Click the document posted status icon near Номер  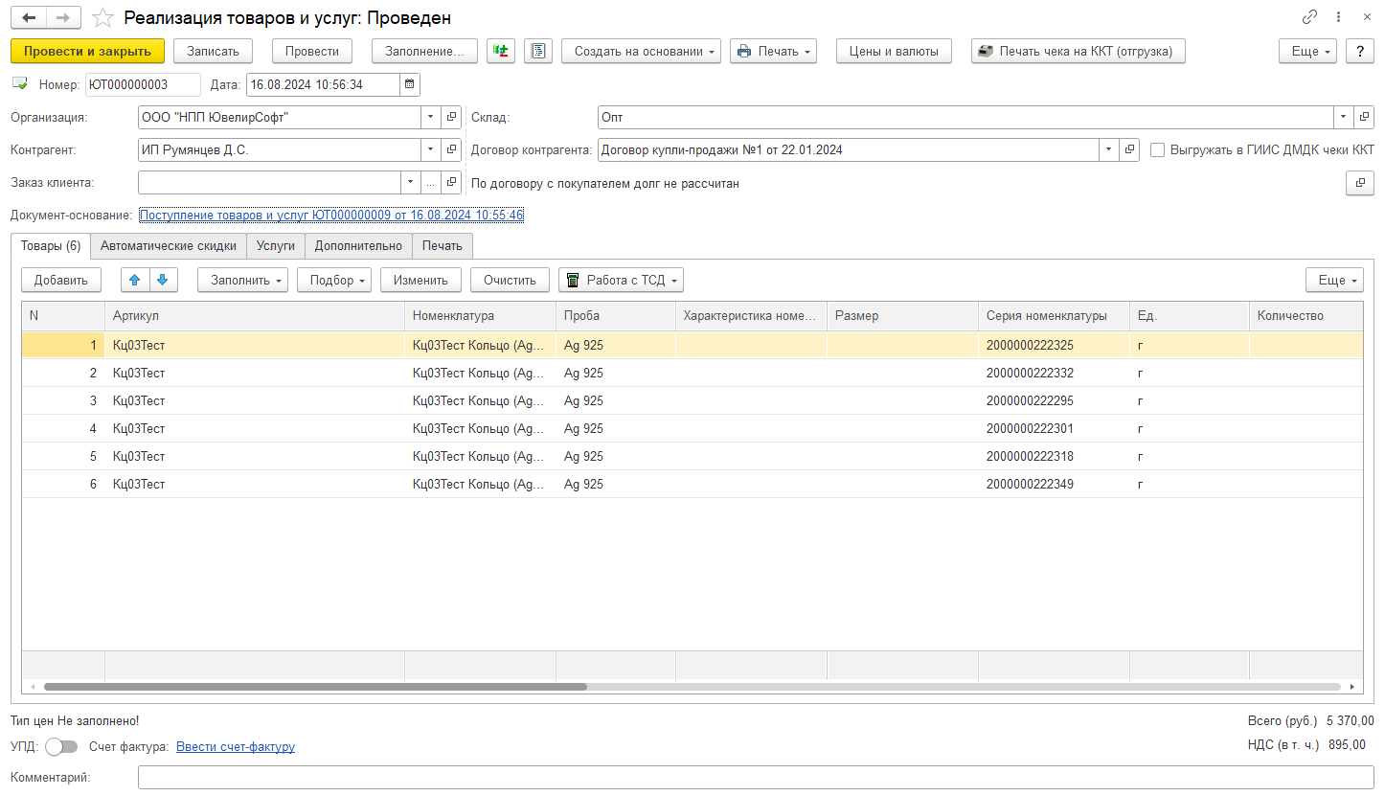(20, 84)
